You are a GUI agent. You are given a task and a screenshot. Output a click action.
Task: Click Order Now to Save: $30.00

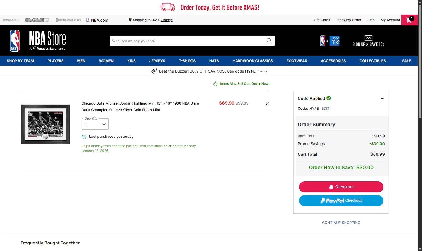tap(341, 168)
